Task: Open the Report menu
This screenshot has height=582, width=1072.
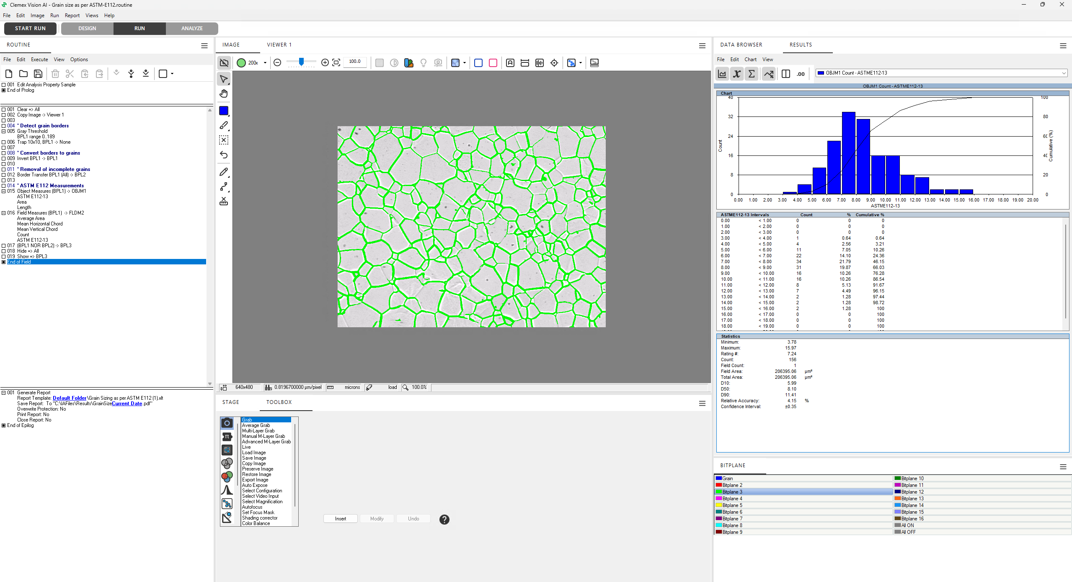Action: click(72, 16)
